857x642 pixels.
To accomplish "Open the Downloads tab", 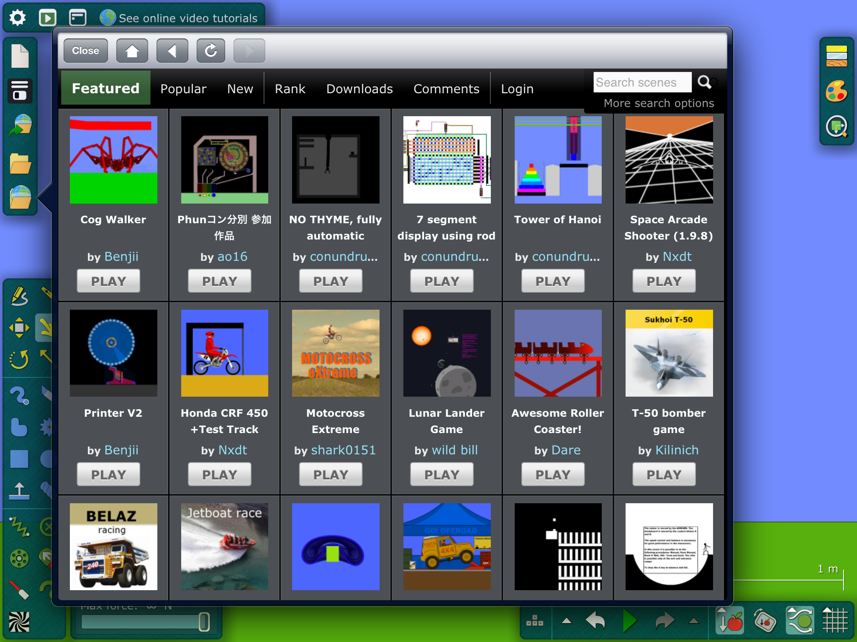I will click(359, 89).
